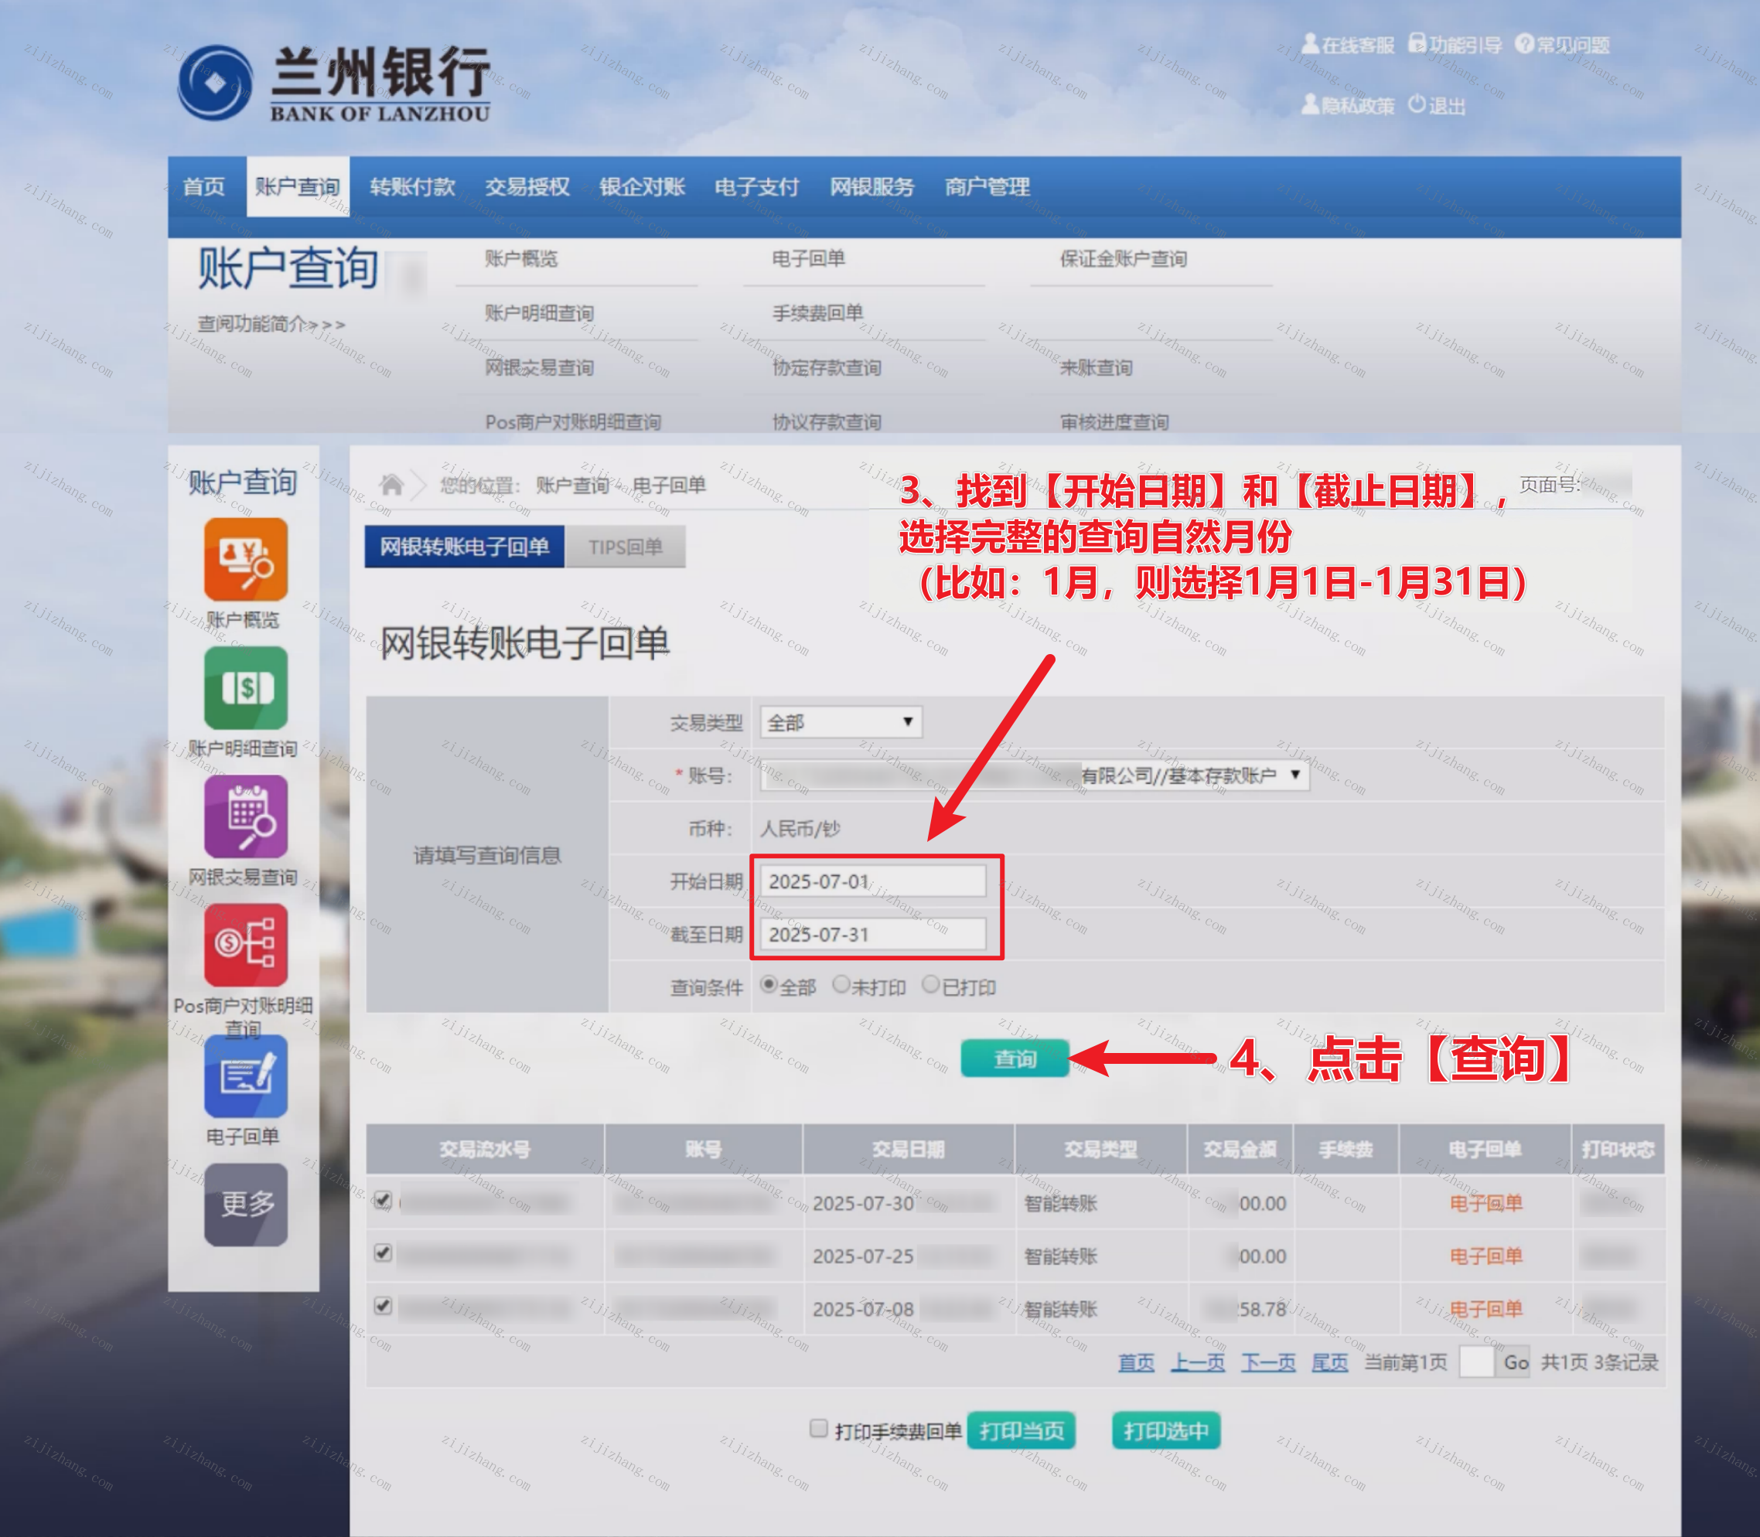Click the 开始日期 date field
1760x1537 pixels.
click(872, 881)
